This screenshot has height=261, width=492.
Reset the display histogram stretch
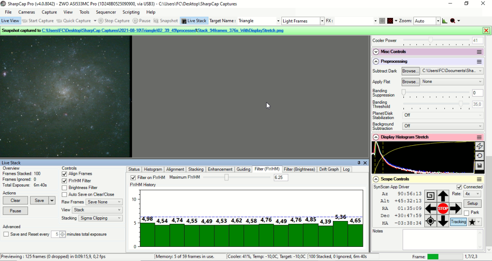point(479,156)
